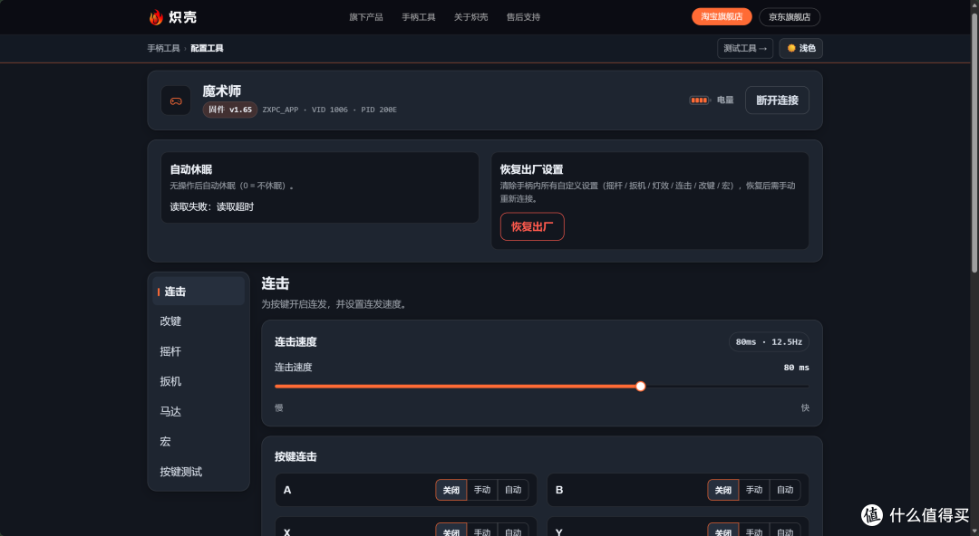Set button B turbo to 手动

point(754,490)
